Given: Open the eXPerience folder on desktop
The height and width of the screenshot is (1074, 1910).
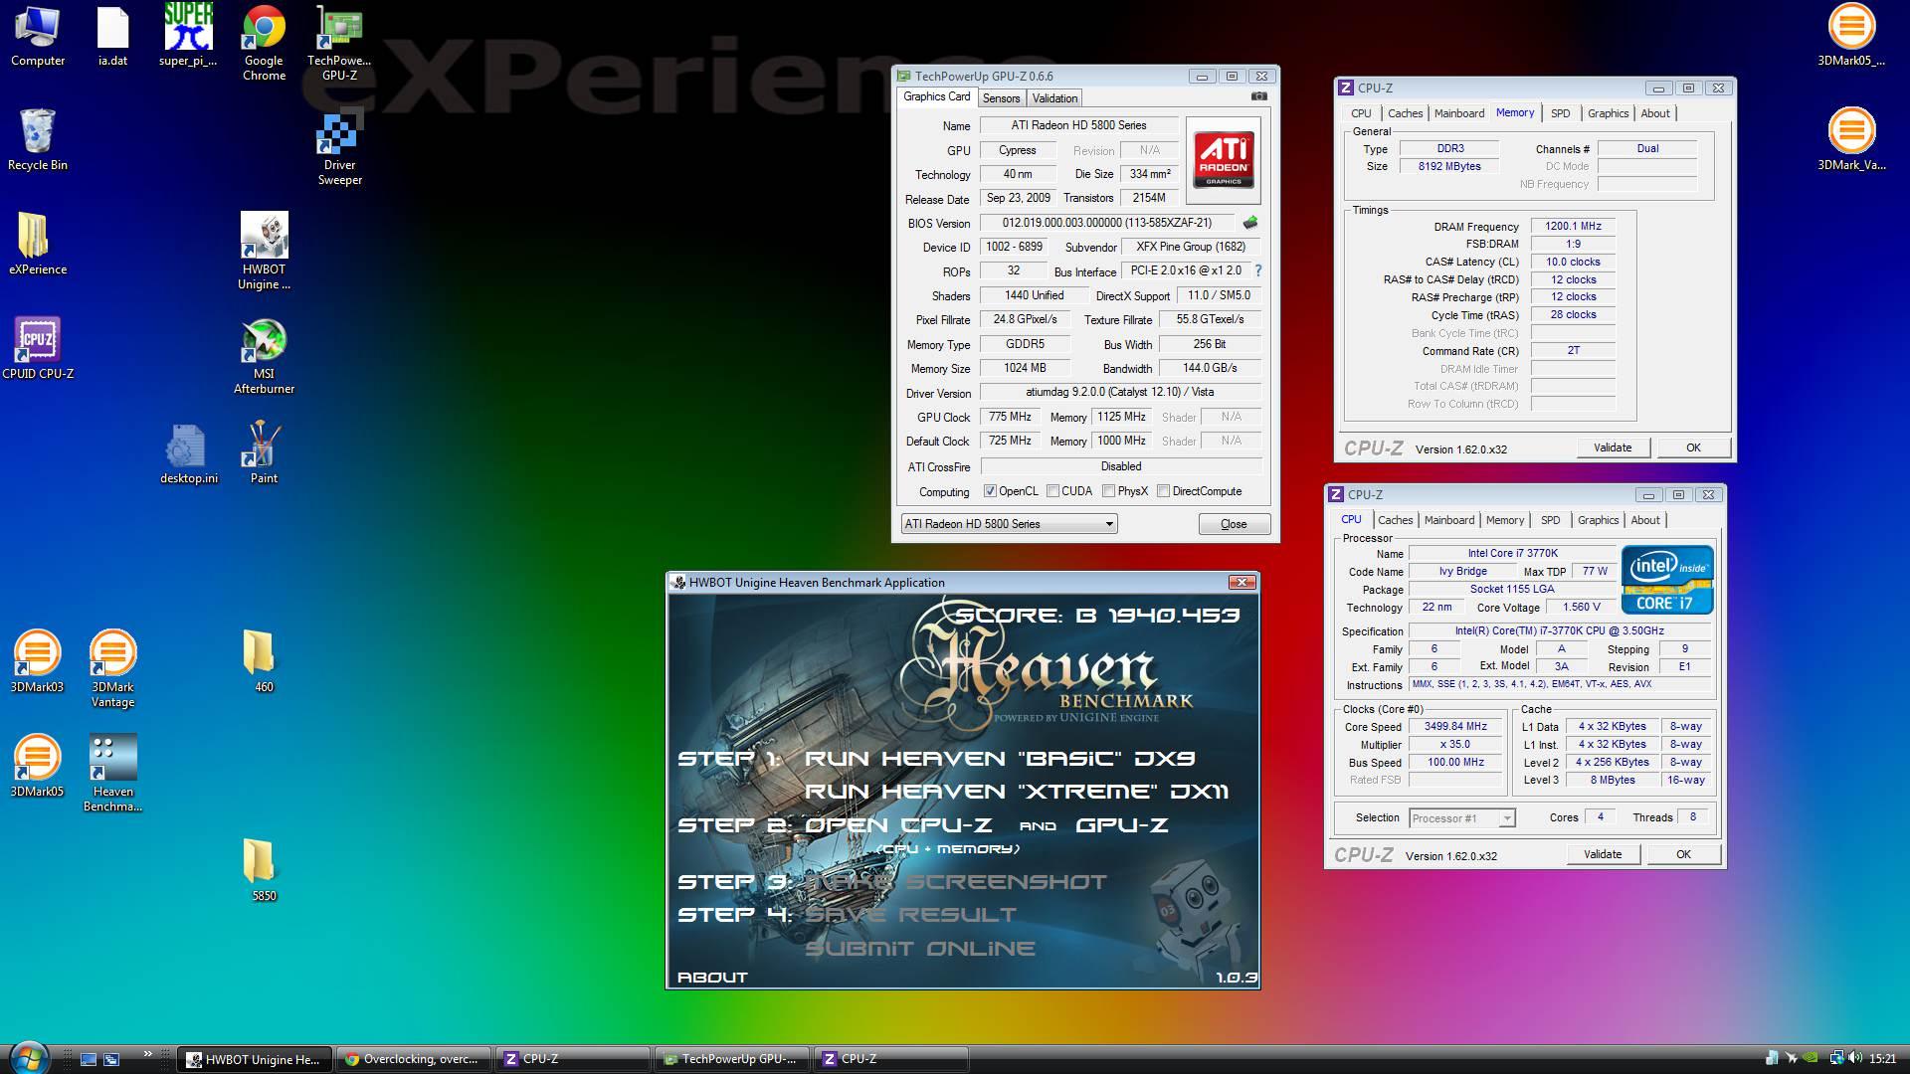Looking at the screenshot, I should [38, 244].
